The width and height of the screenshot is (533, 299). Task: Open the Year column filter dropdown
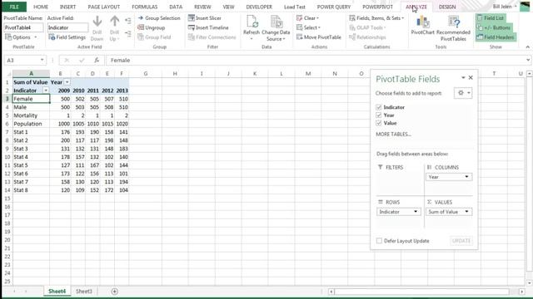point(67,82)
